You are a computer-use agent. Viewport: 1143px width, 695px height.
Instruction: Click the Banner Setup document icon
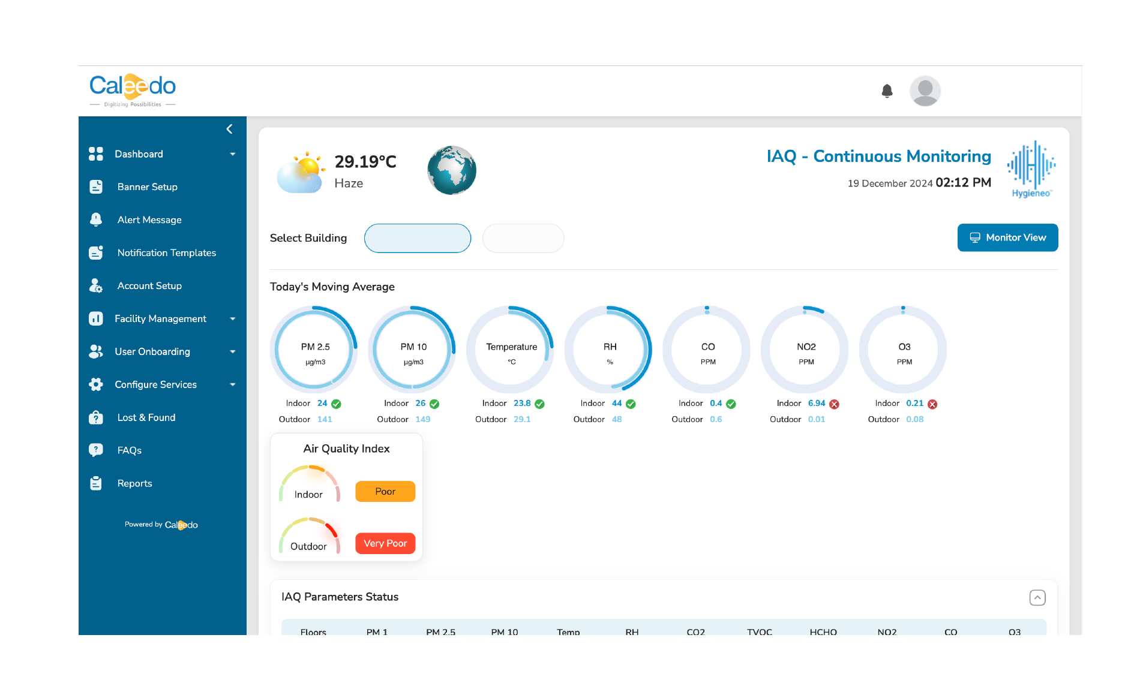[x=96, y=187]
